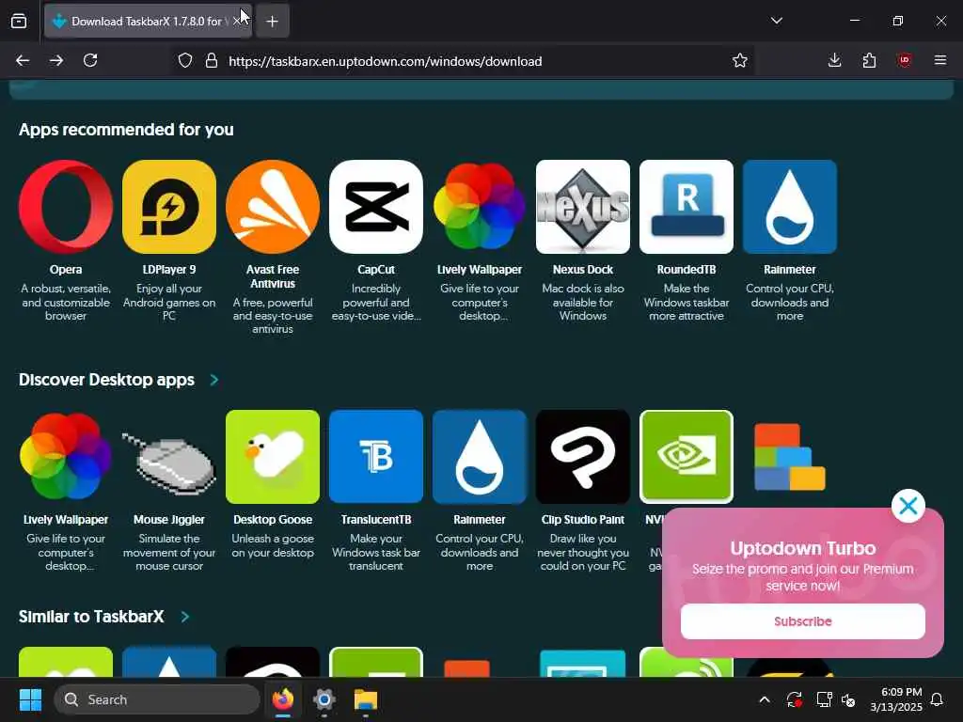Open Lively Wallpaper icon under Discover Desktop apps
This screenshot has width=963, height=722.
66,457
